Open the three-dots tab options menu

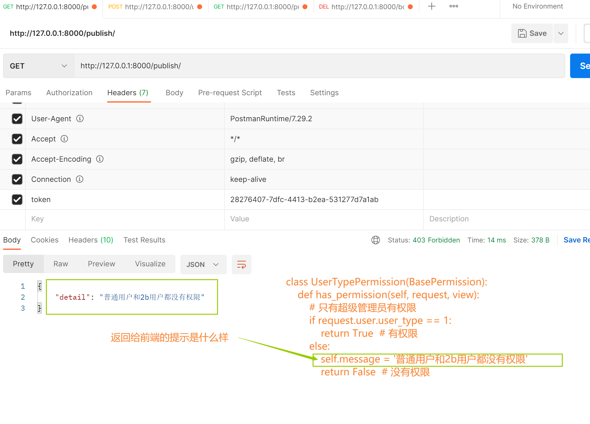[x=453, y=6]
